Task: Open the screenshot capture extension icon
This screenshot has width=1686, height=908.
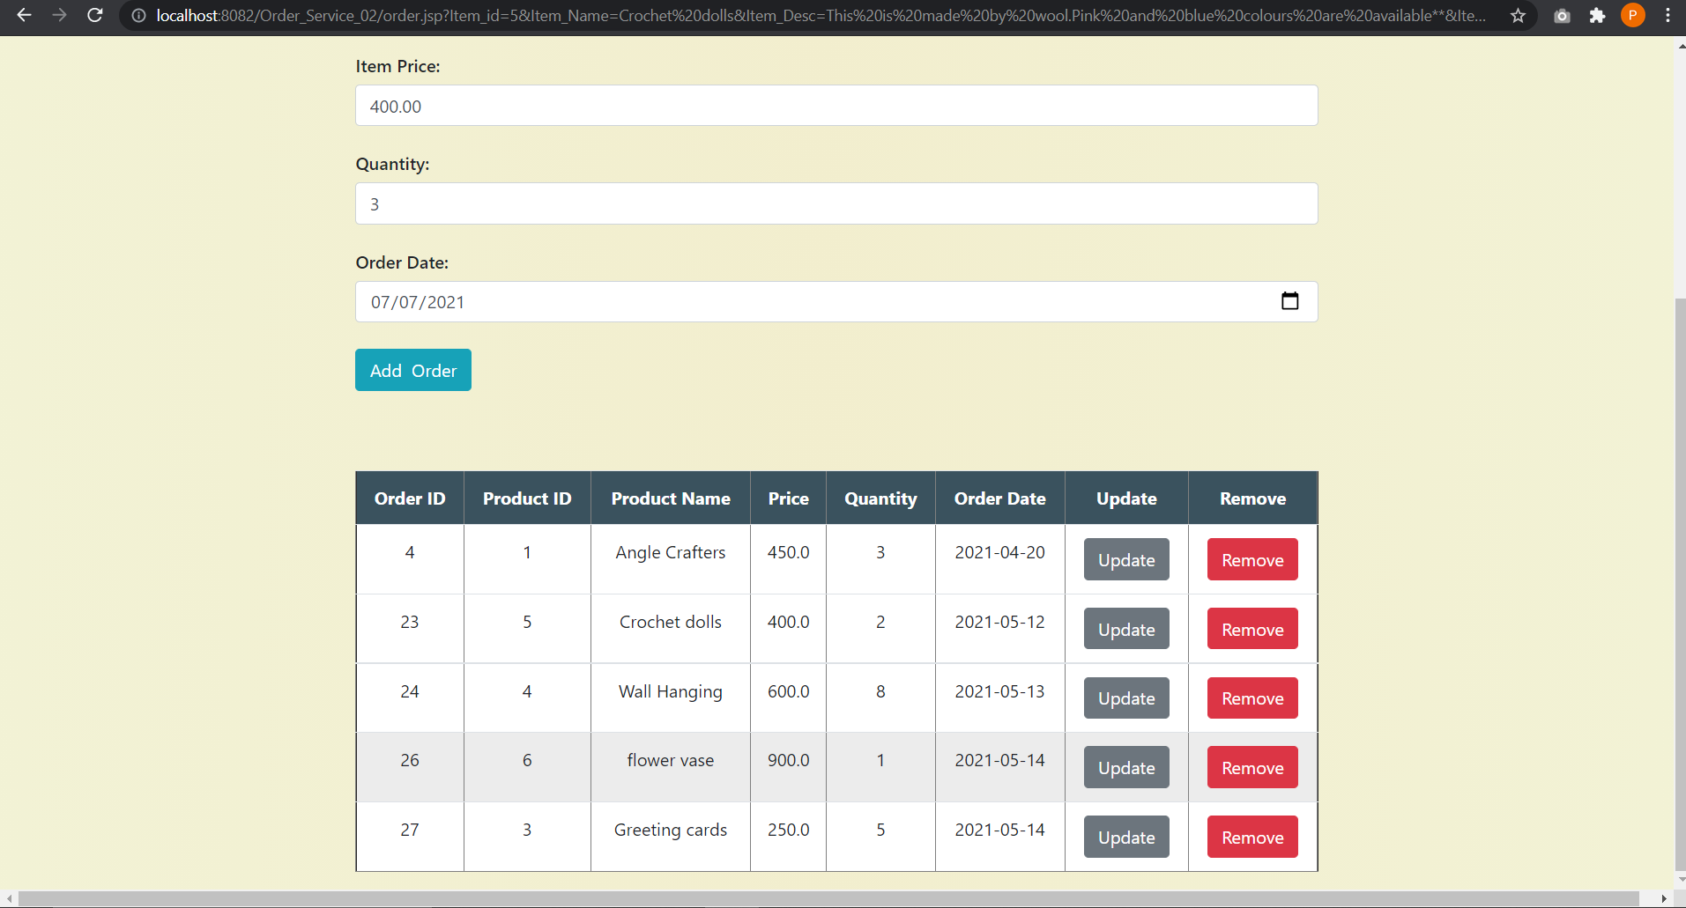Action: (1562, 16)
